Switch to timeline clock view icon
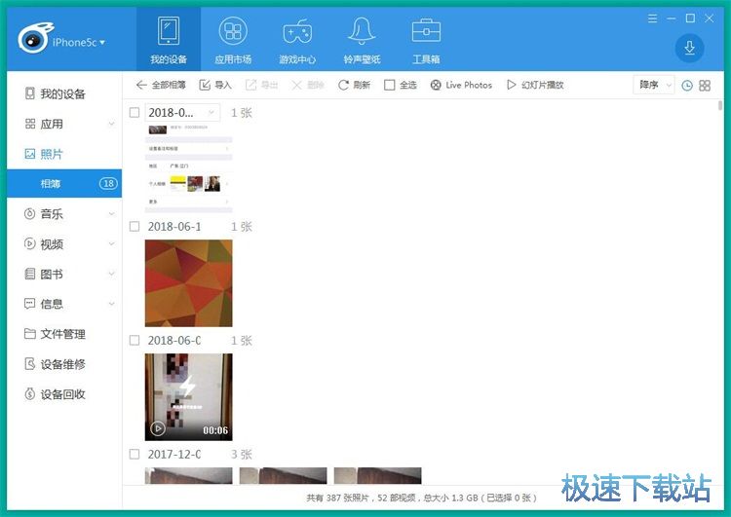This screenshot has width=731, height=517. pyautogui.click(x=687, y=86)
